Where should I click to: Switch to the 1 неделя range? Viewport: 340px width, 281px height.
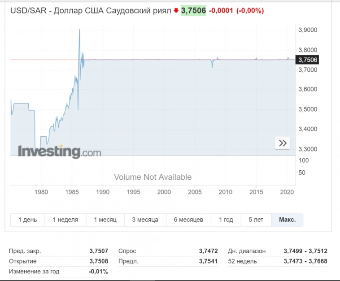pos(65,220)
